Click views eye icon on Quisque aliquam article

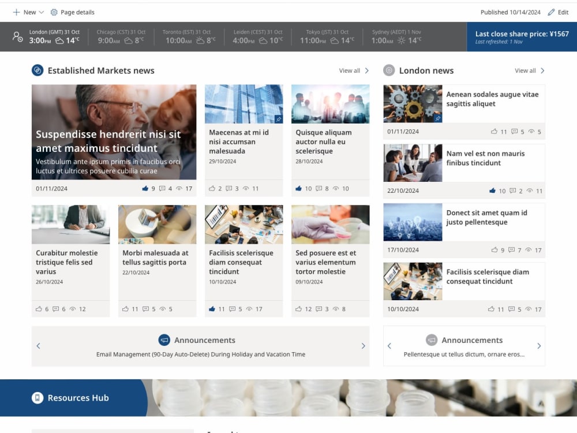click(x=336, y=189)
